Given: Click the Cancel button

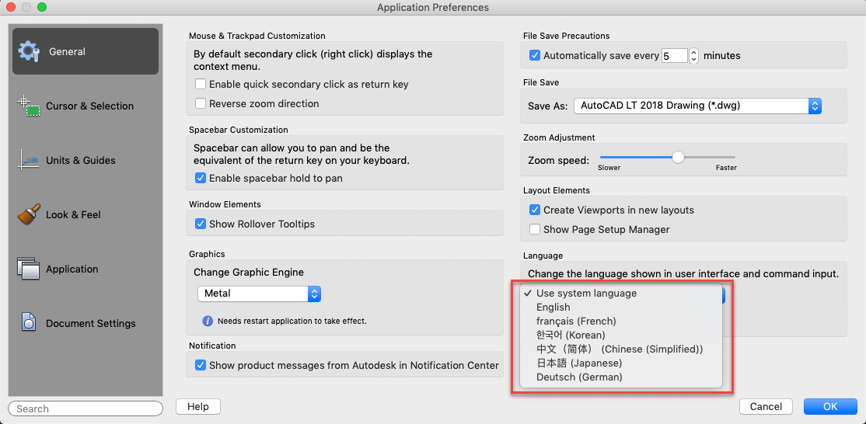Looking at the screenshot, I should coord(766,406).
